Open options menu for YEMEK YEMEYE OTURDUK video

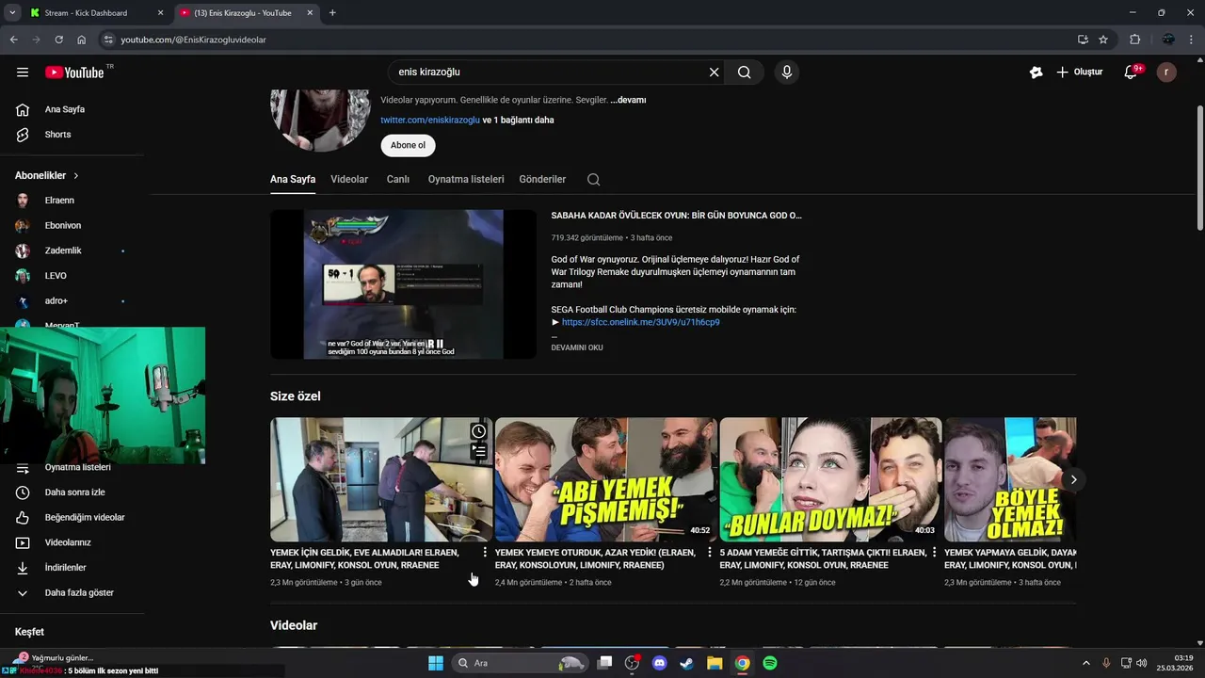tap(710, 553)
